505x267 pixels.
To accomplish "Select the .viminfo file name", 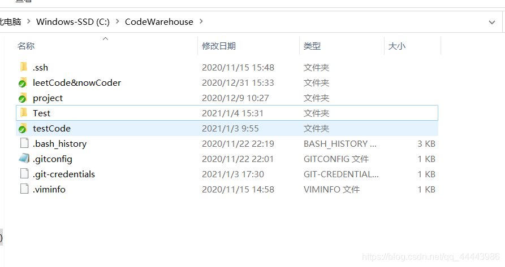I will tap(49, 189).
